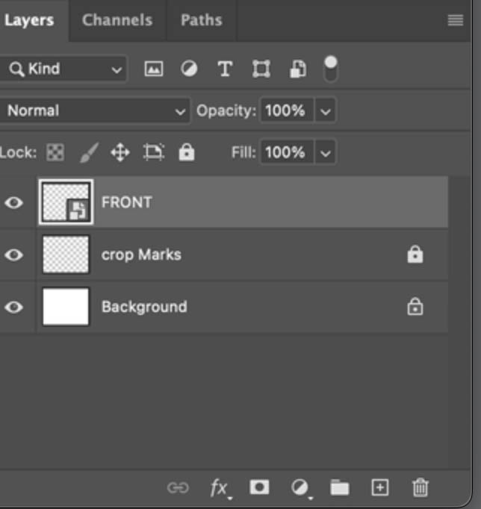The image size is (481, 509).
Task: Click the lock image pixels brush icon
Action: 88,152
